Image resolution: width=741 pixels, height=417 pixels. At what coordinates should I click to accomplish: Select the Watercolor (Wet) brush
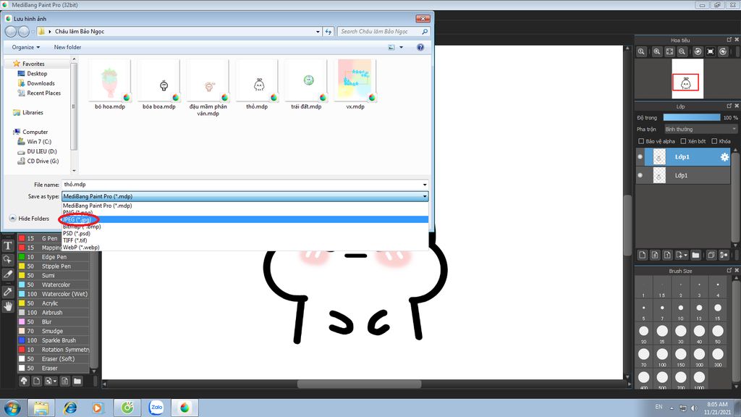point(54,294)
